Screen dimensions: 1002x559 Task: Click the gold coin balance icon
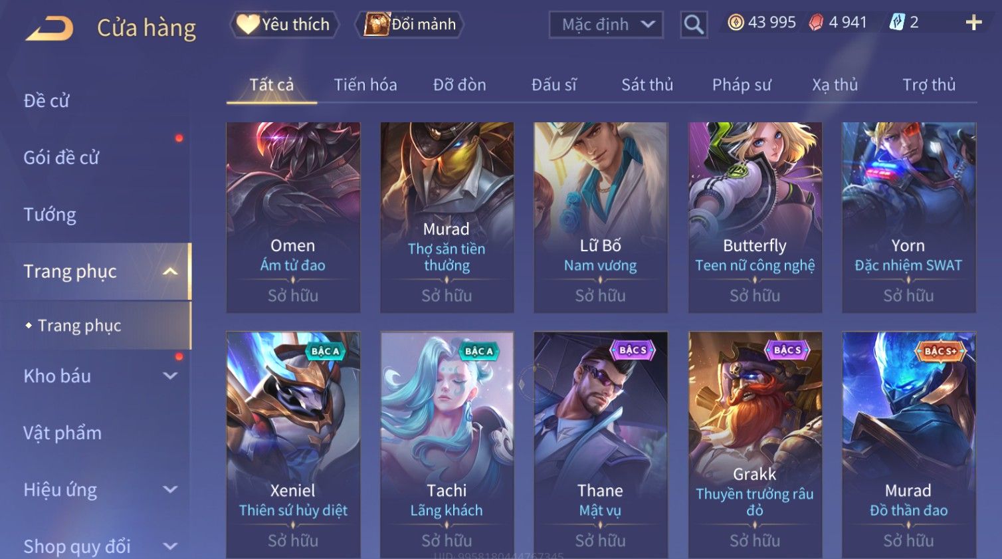tap(736, 23)
